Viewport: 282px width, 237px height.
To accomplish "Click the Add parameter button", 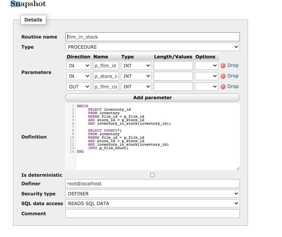I will (x=152, y=97).
